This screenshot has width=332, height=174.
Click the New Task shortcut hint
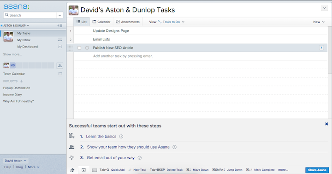click(x=140, y=170)
